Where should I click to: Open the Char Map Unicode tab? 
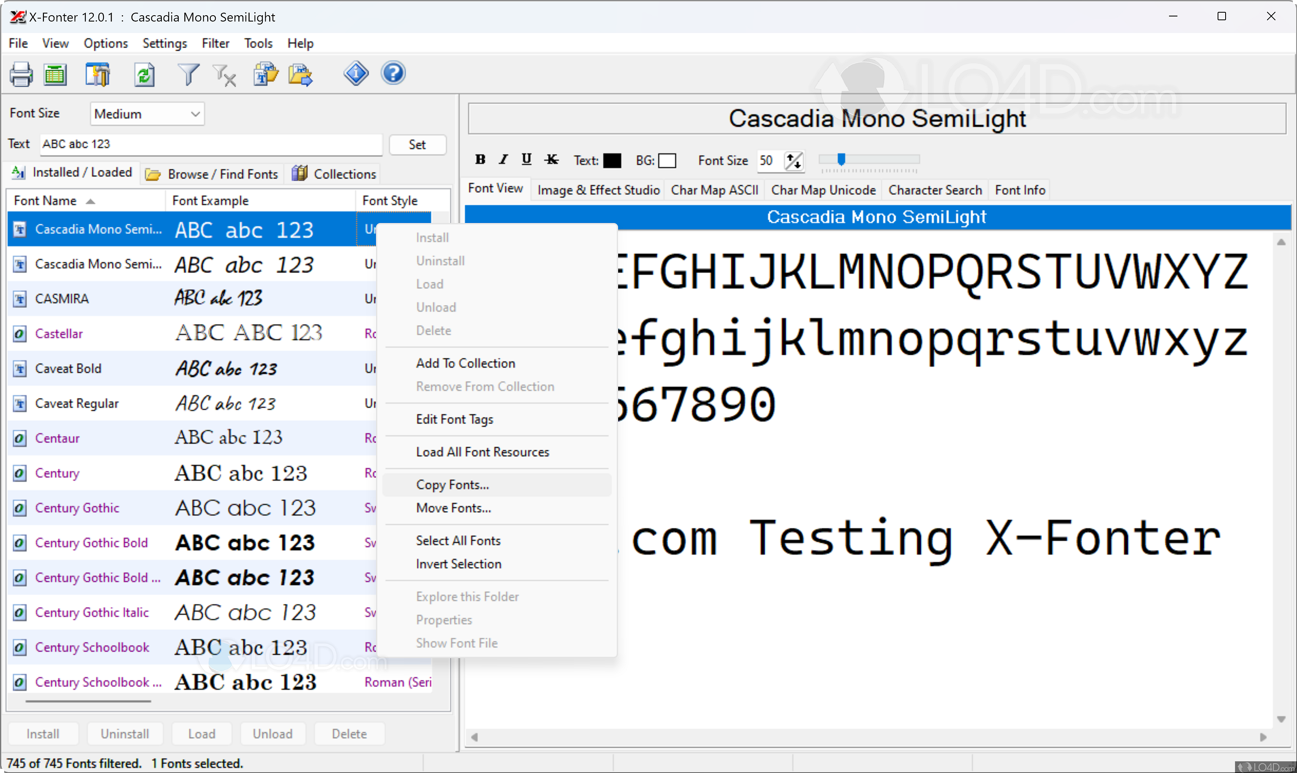point(823,190)
